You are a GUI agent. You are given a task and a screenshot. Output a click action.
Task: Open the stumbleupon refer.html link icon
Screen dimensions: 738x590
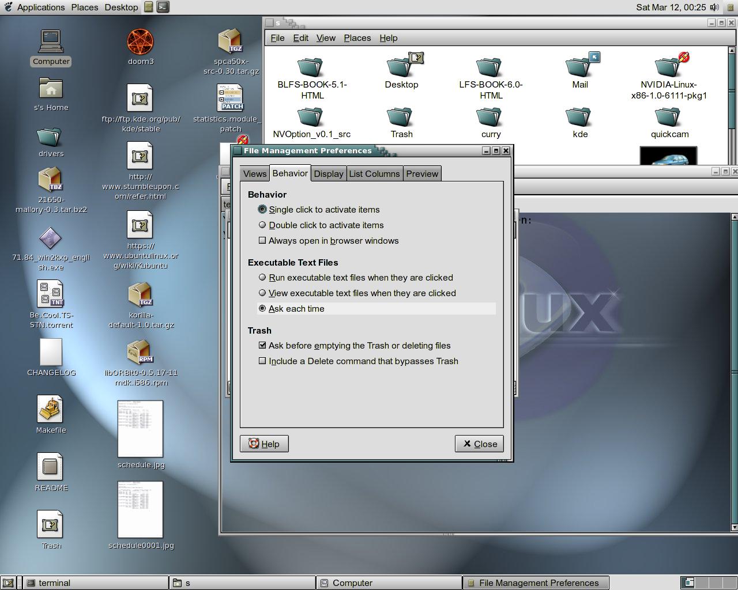(140, 156)
